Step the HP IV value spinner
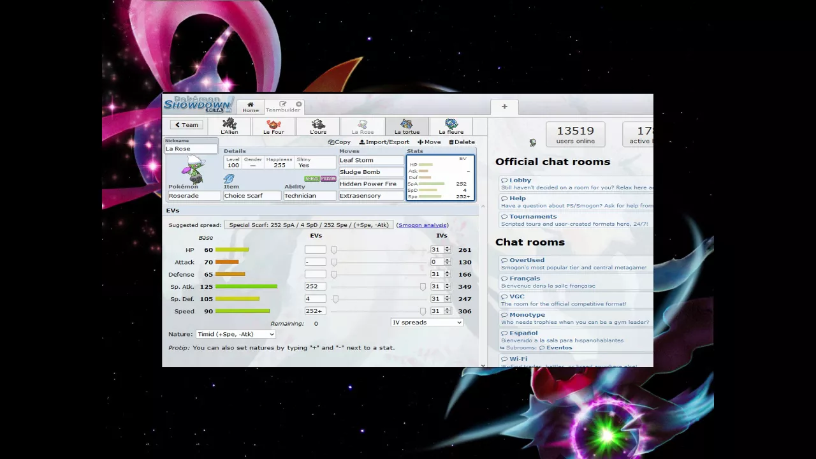816x459 pixels. coord(447,250)
